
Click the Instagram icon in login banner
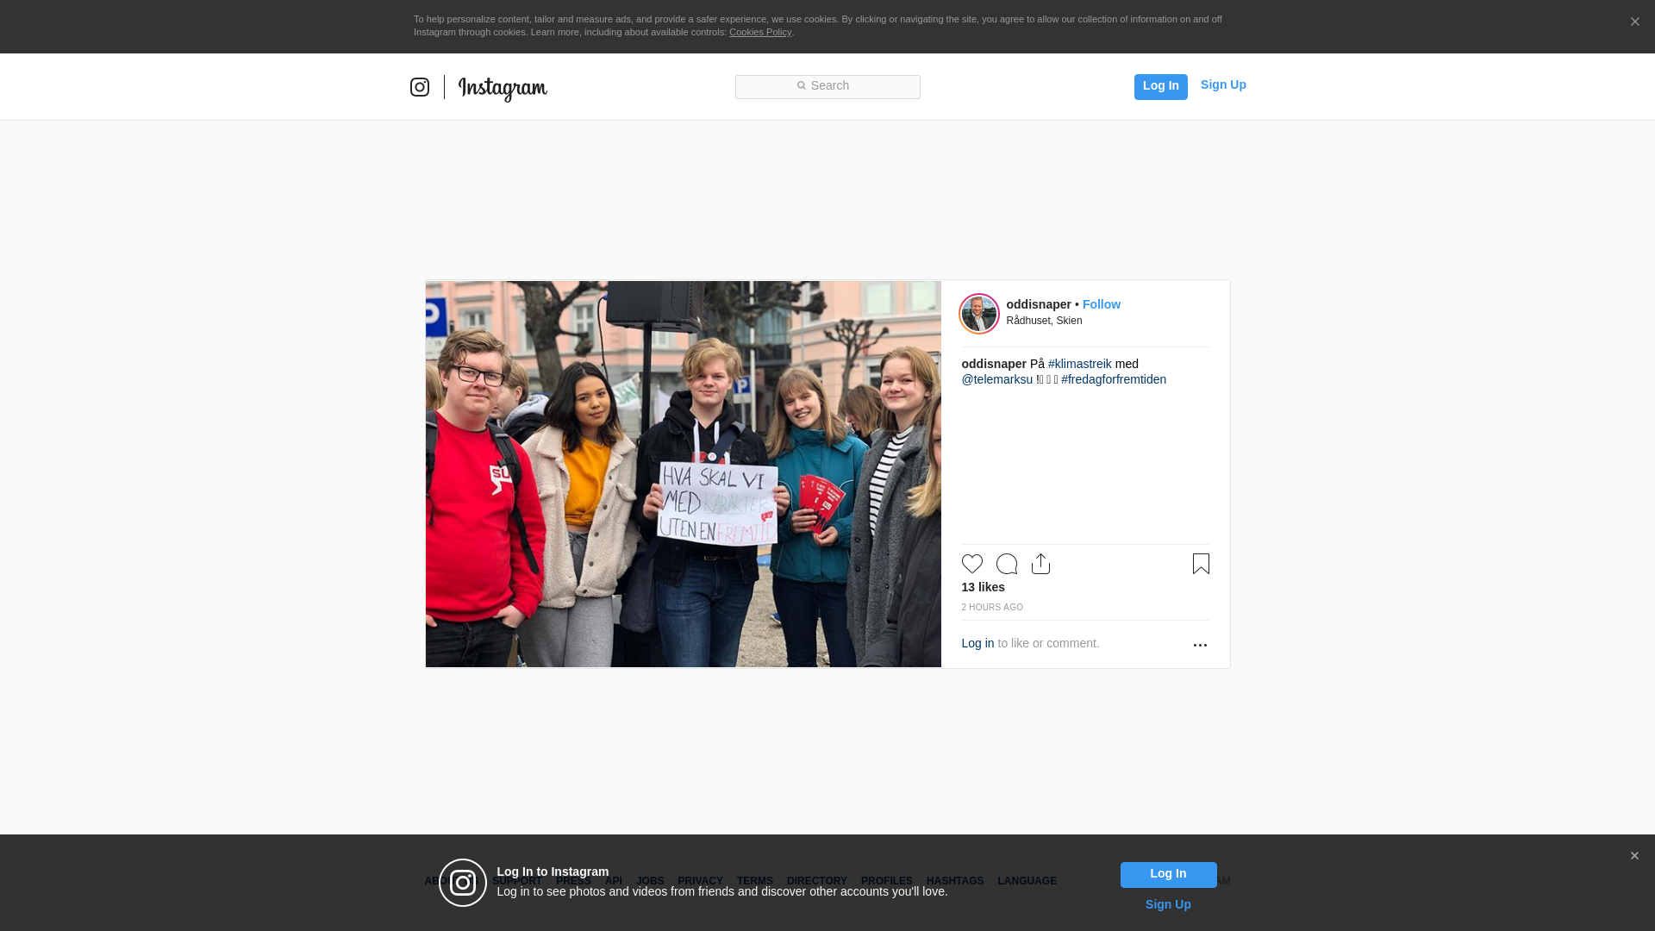463,883
